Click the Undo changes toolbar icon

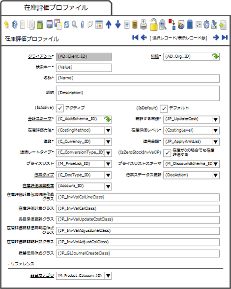click(x=6, y=25)
